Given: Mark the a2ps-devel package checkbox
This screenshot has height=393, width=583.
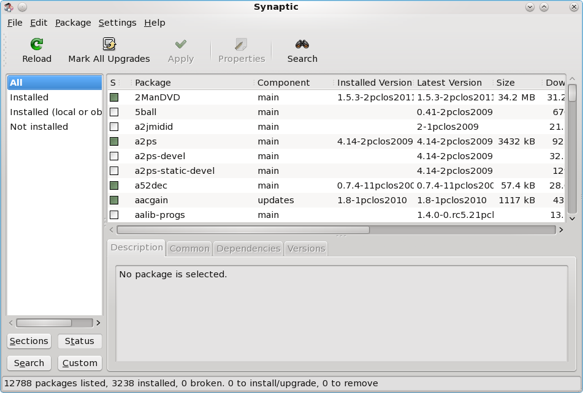Looking at the screenshot, I should click(x=114, y=156).
